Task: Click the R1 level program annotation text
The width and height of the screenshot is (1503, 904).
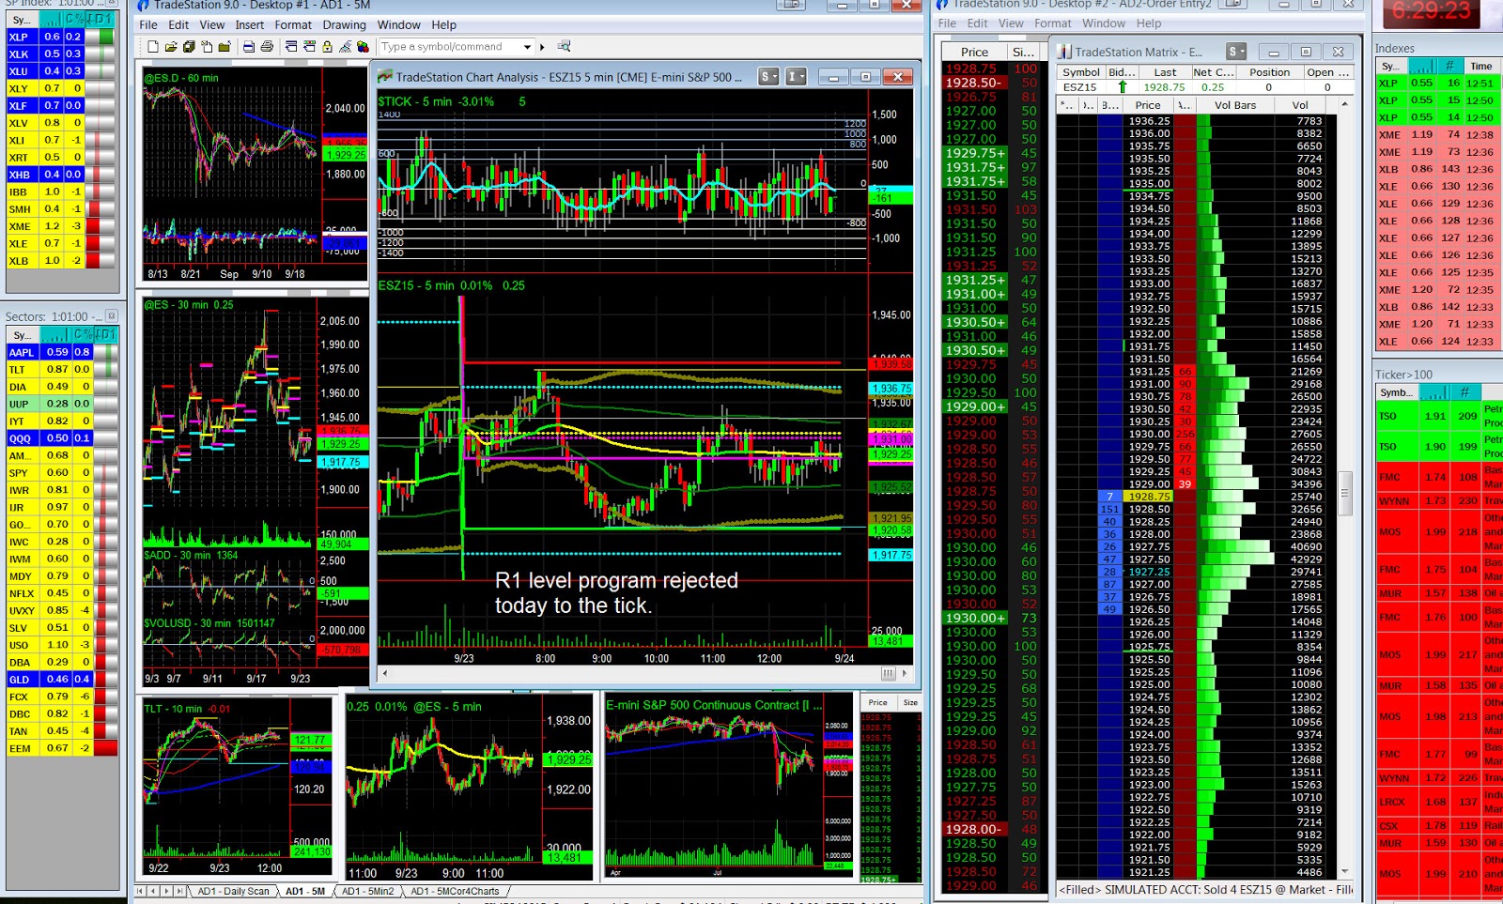Action: tap(616, 592)
